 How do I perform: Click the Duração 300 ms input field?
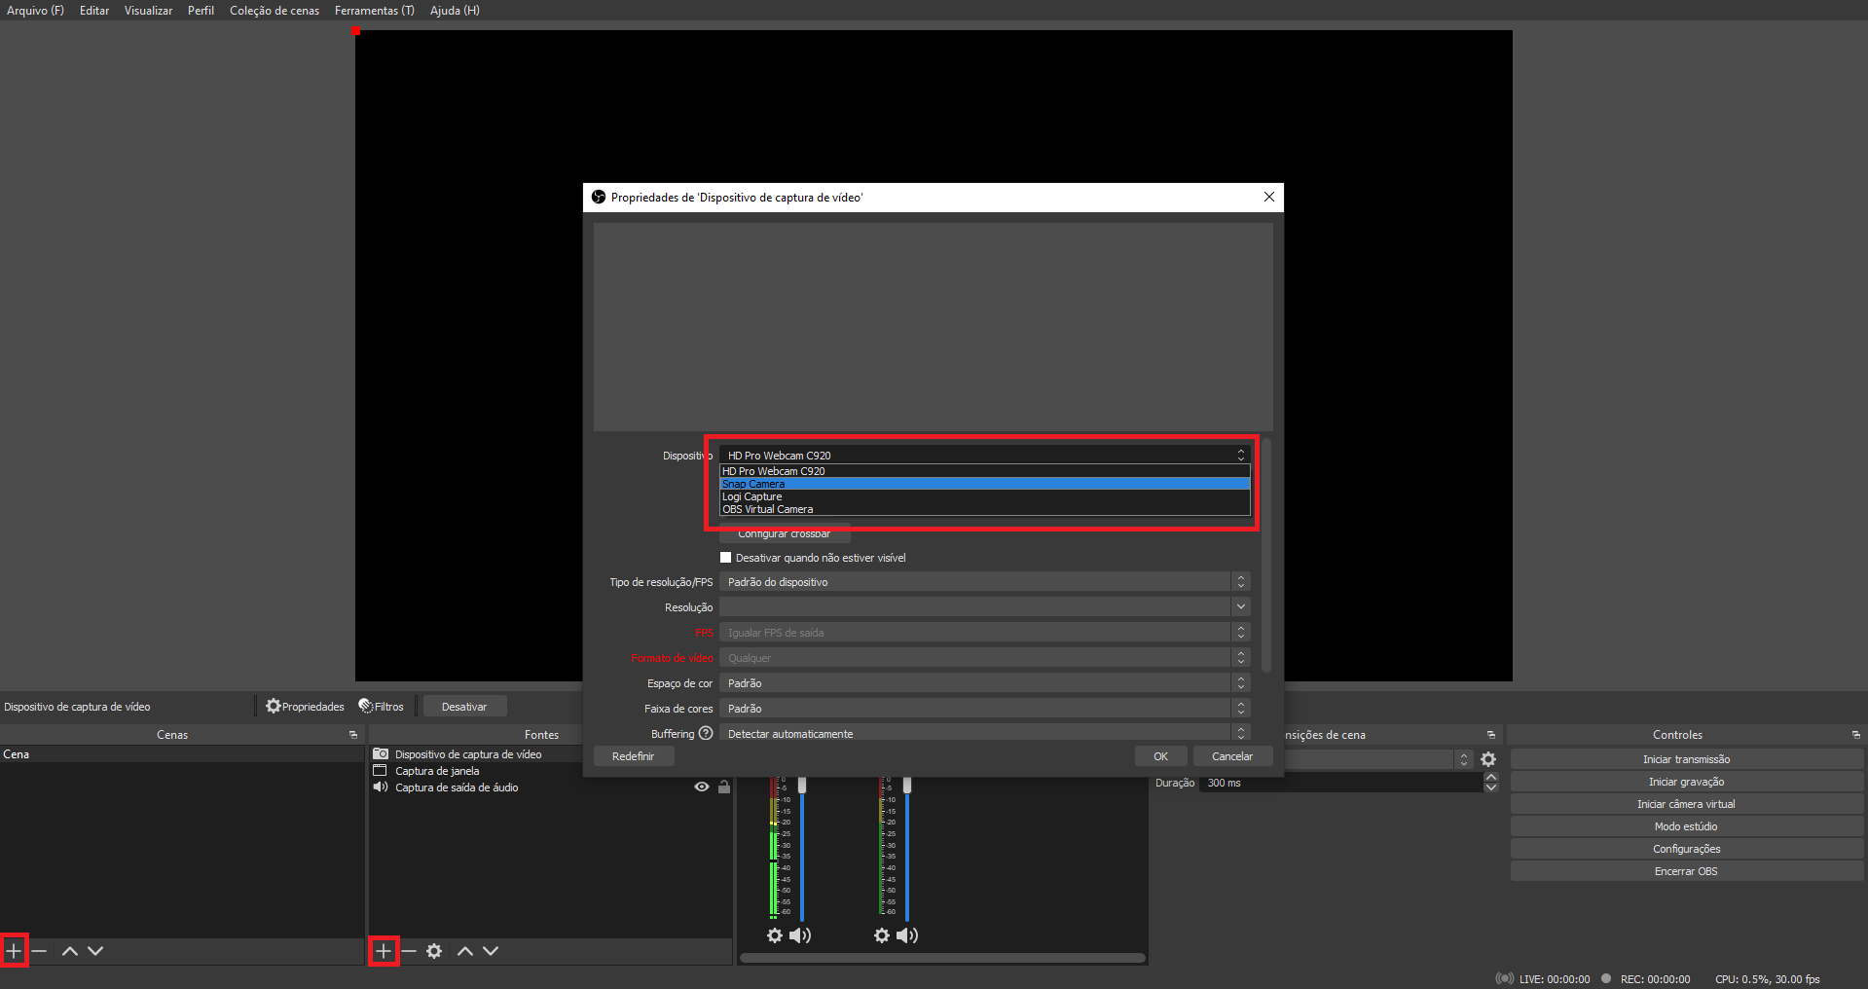(1343, 783)
